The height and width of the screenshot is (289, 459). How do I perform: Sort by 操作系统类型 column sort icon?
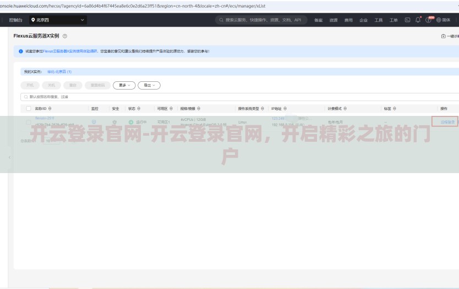(x=263, y=108)
